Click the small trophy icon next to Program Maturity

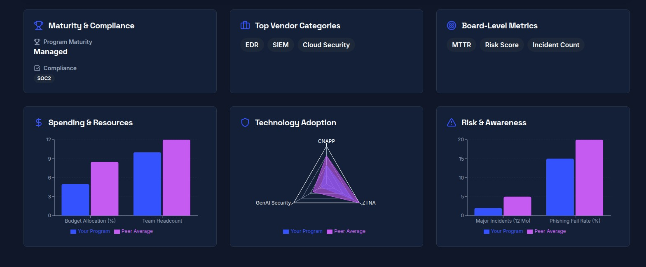click(x=37, y=42)
